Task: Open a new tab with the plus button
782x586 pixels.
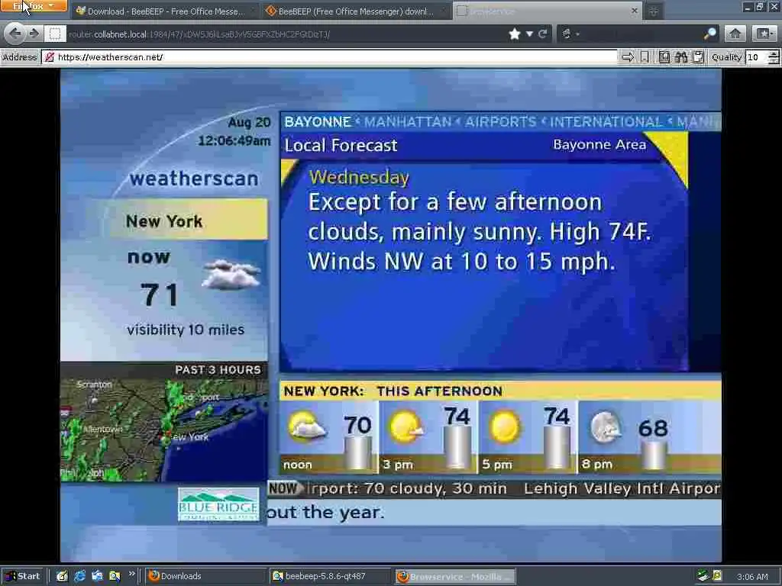Action: coord(654,11)
